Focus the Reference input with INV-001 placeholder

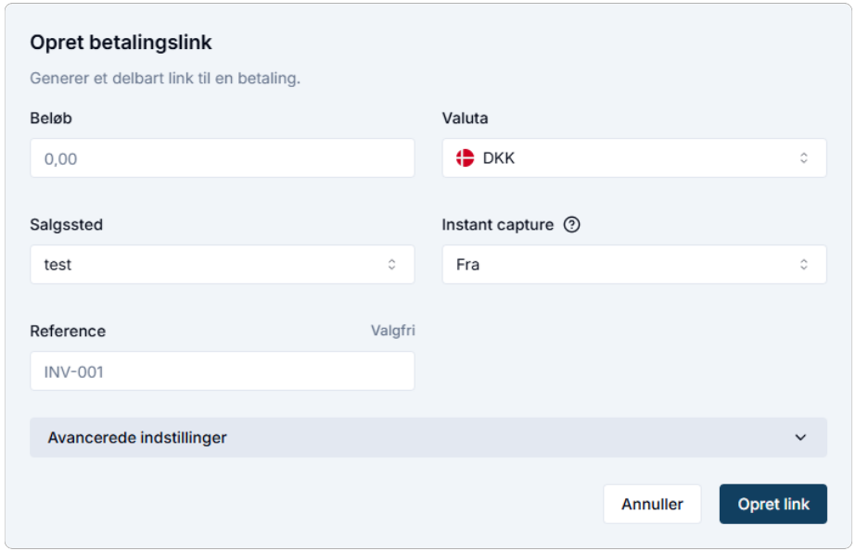pos(222,371)
